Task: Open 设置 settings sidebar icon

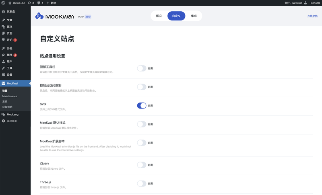Action: [3, 75]
